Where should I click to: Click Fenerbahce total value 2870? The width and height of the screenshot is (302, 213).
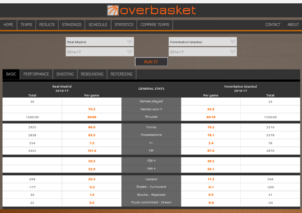(270, 151)
